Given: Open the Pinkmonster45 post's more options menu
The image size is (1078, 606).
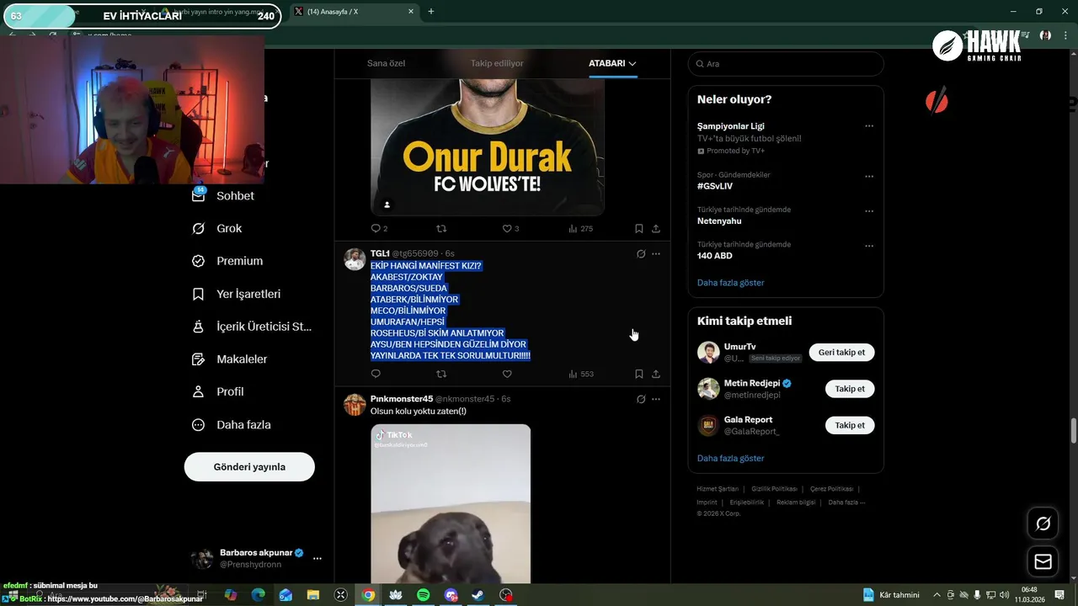Looking at the screenshot, I should 656,399.
